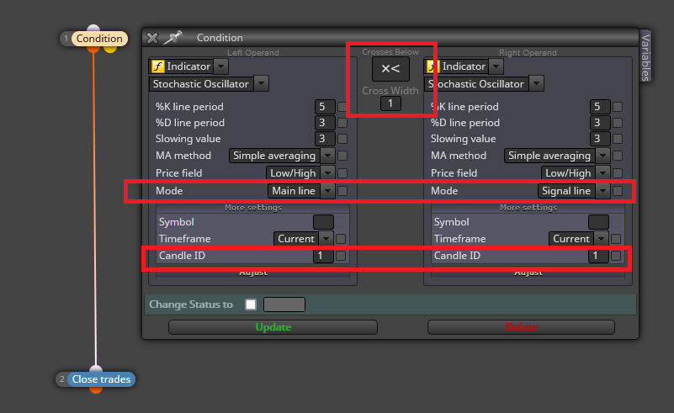Tick right Timeframe checkbox
Screen dimensions: 674x413
616,239
